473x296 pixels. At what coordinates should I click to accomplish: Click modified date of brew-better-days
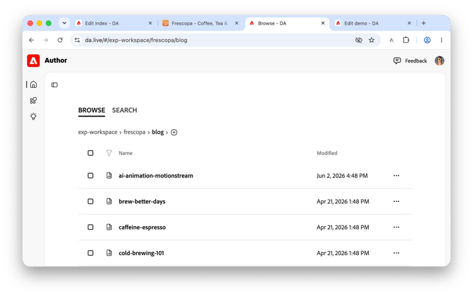pyautogui.click(x=342, y=202)
